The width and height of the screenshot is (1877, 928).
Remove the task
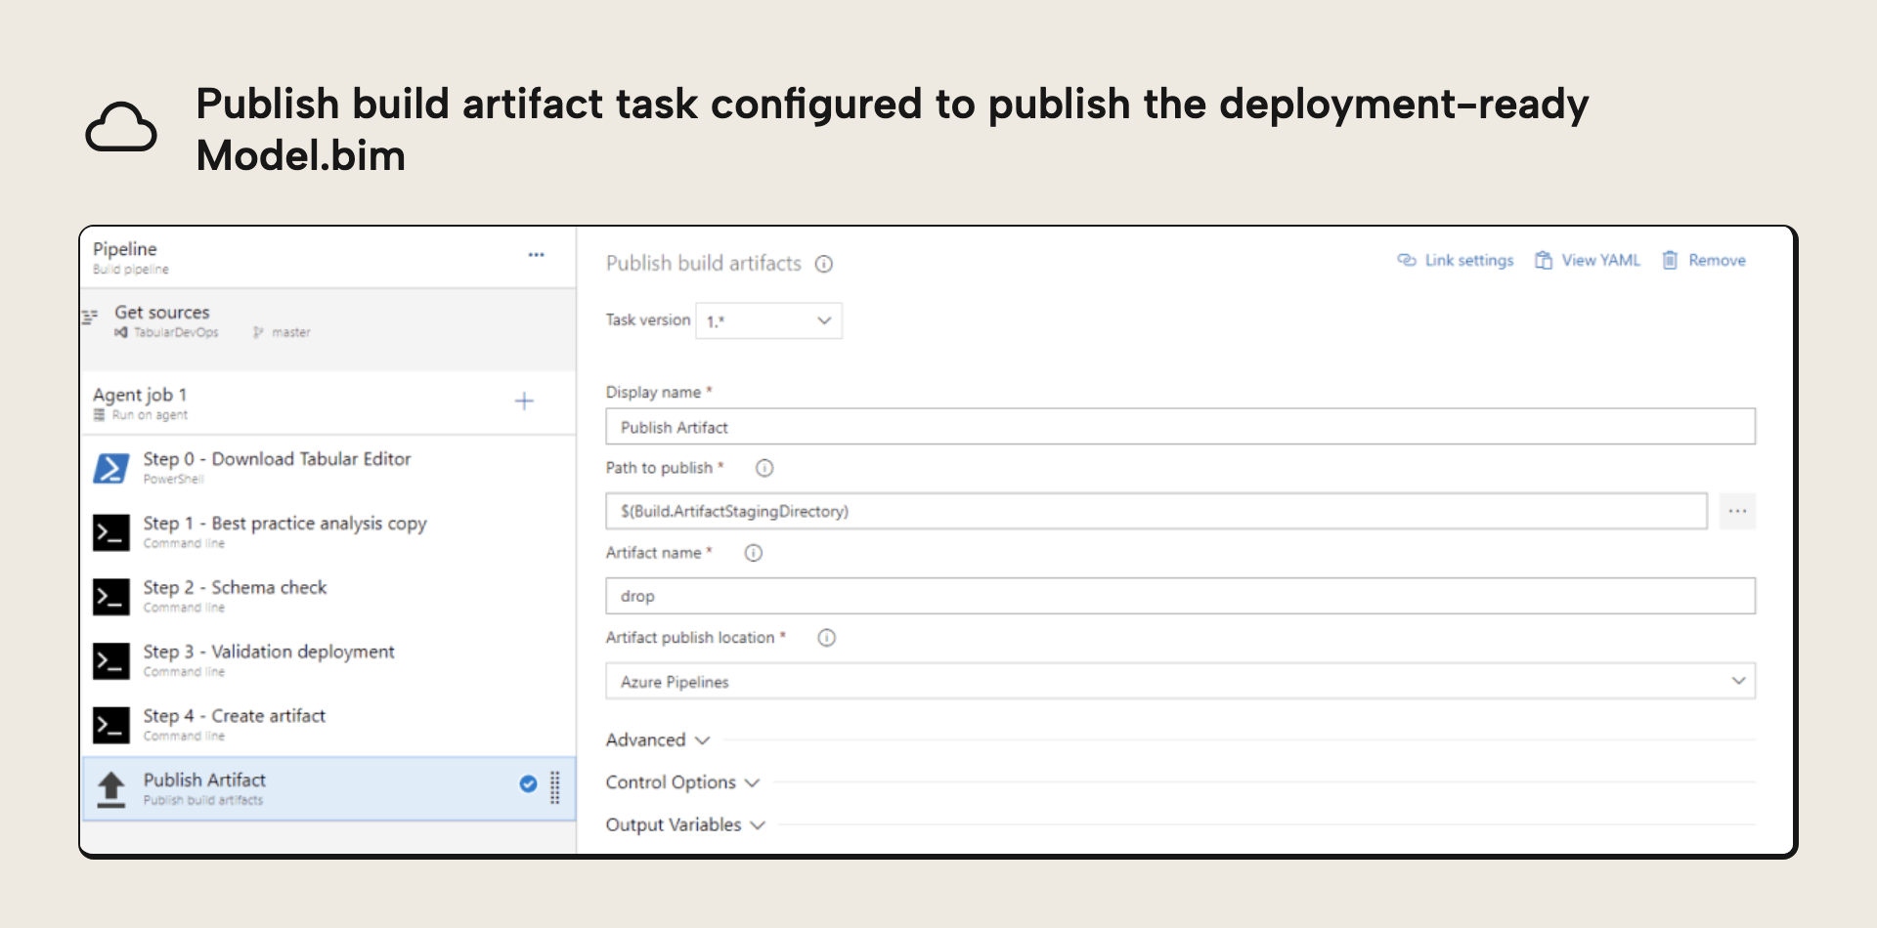click(x=1704, y=260)
